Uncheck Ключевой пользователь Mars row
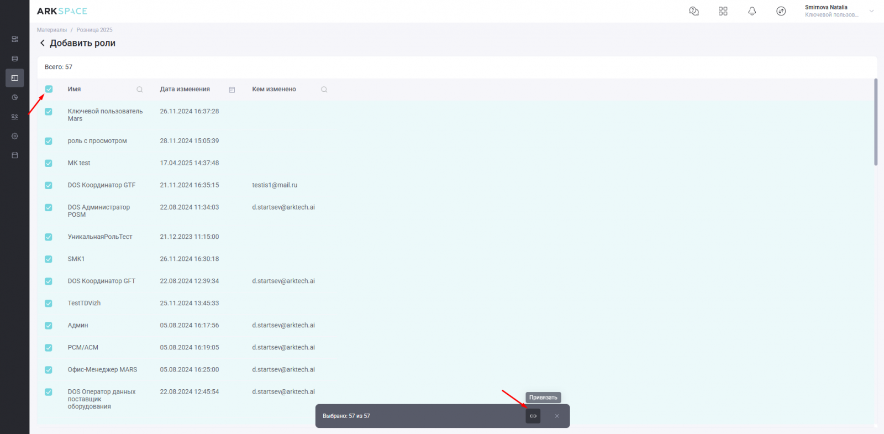The width and height of the screenshot is (884, 434). (49, 112)
